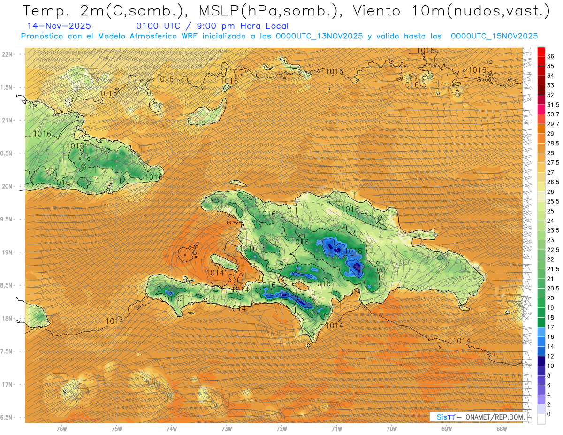The height and width of the screenshot is (435, 563).
Task: Click the '17N' latitude label
Action: (x=8, y=384)
